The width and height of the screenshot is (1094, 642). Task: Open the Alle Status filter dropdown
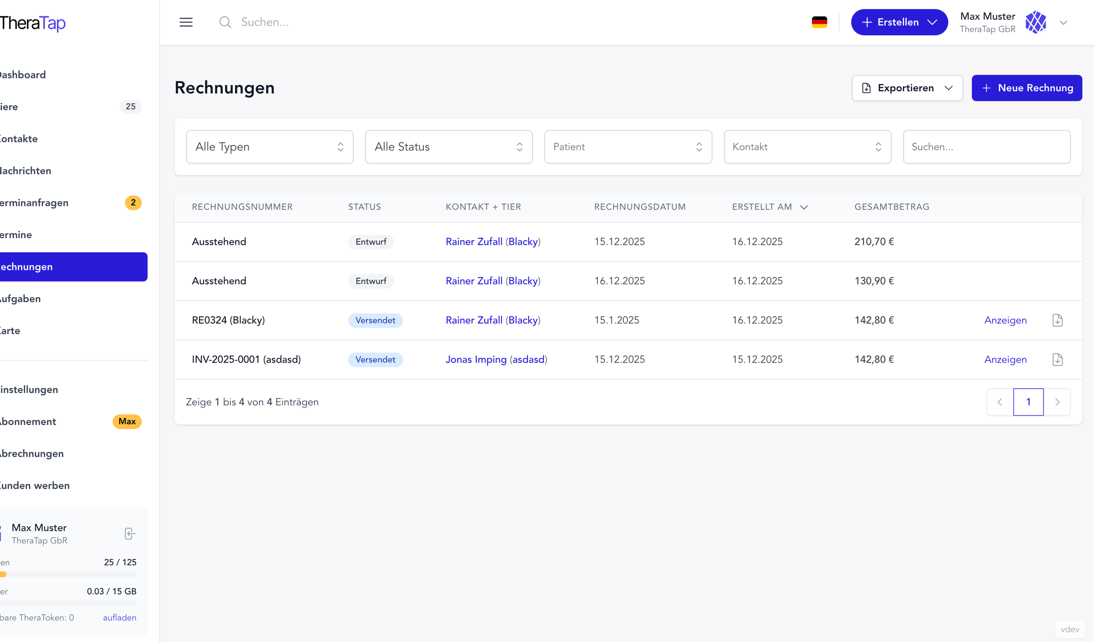pyautogui.click(x=448, y=147)
